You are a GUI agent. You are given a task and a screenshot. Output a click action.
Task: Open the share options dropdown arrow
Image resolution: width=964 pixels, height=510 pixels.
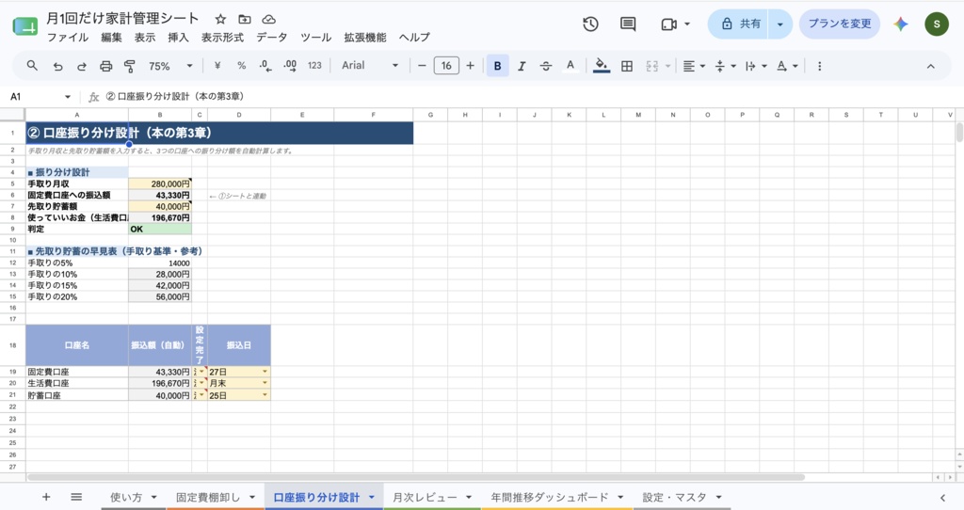[x=780, y=24]
